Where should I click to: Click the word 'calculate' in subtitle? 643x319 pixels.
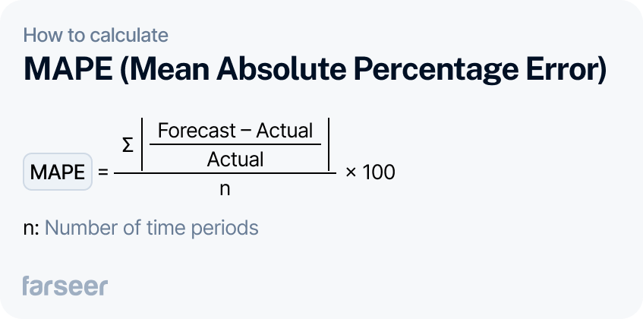(130, 35)
